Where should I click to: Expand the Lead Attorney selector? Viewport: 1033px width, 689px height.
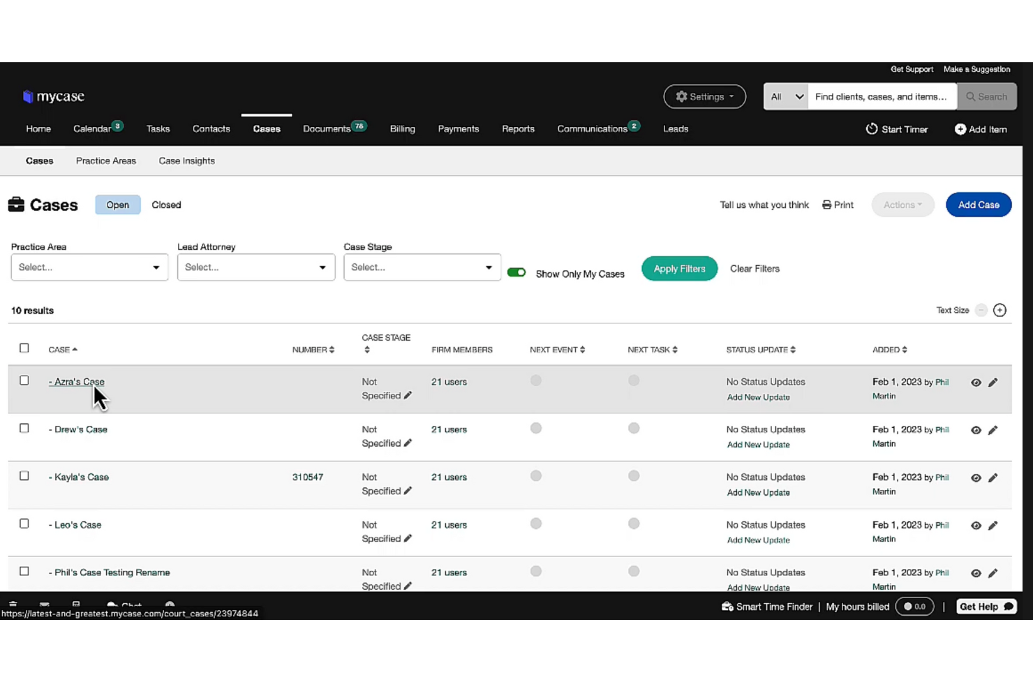click(255, 267)
